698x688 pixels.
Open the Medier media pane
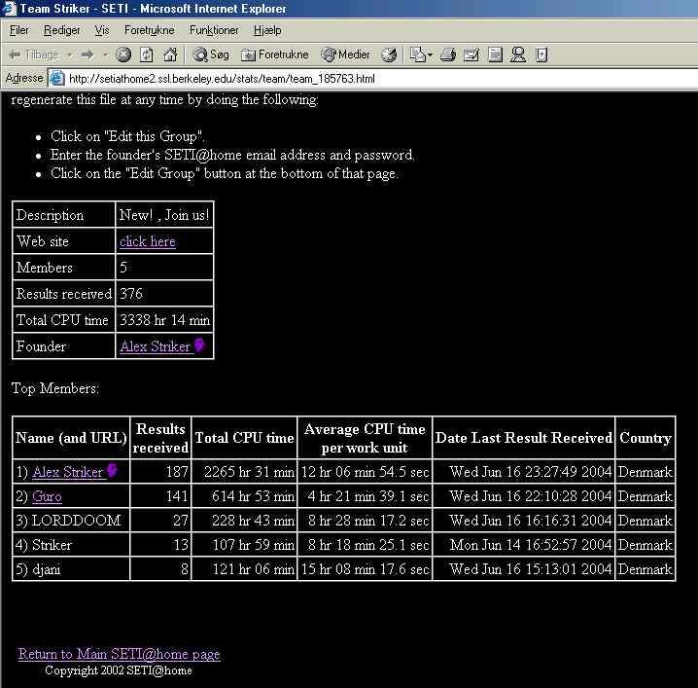coord(346,54)
